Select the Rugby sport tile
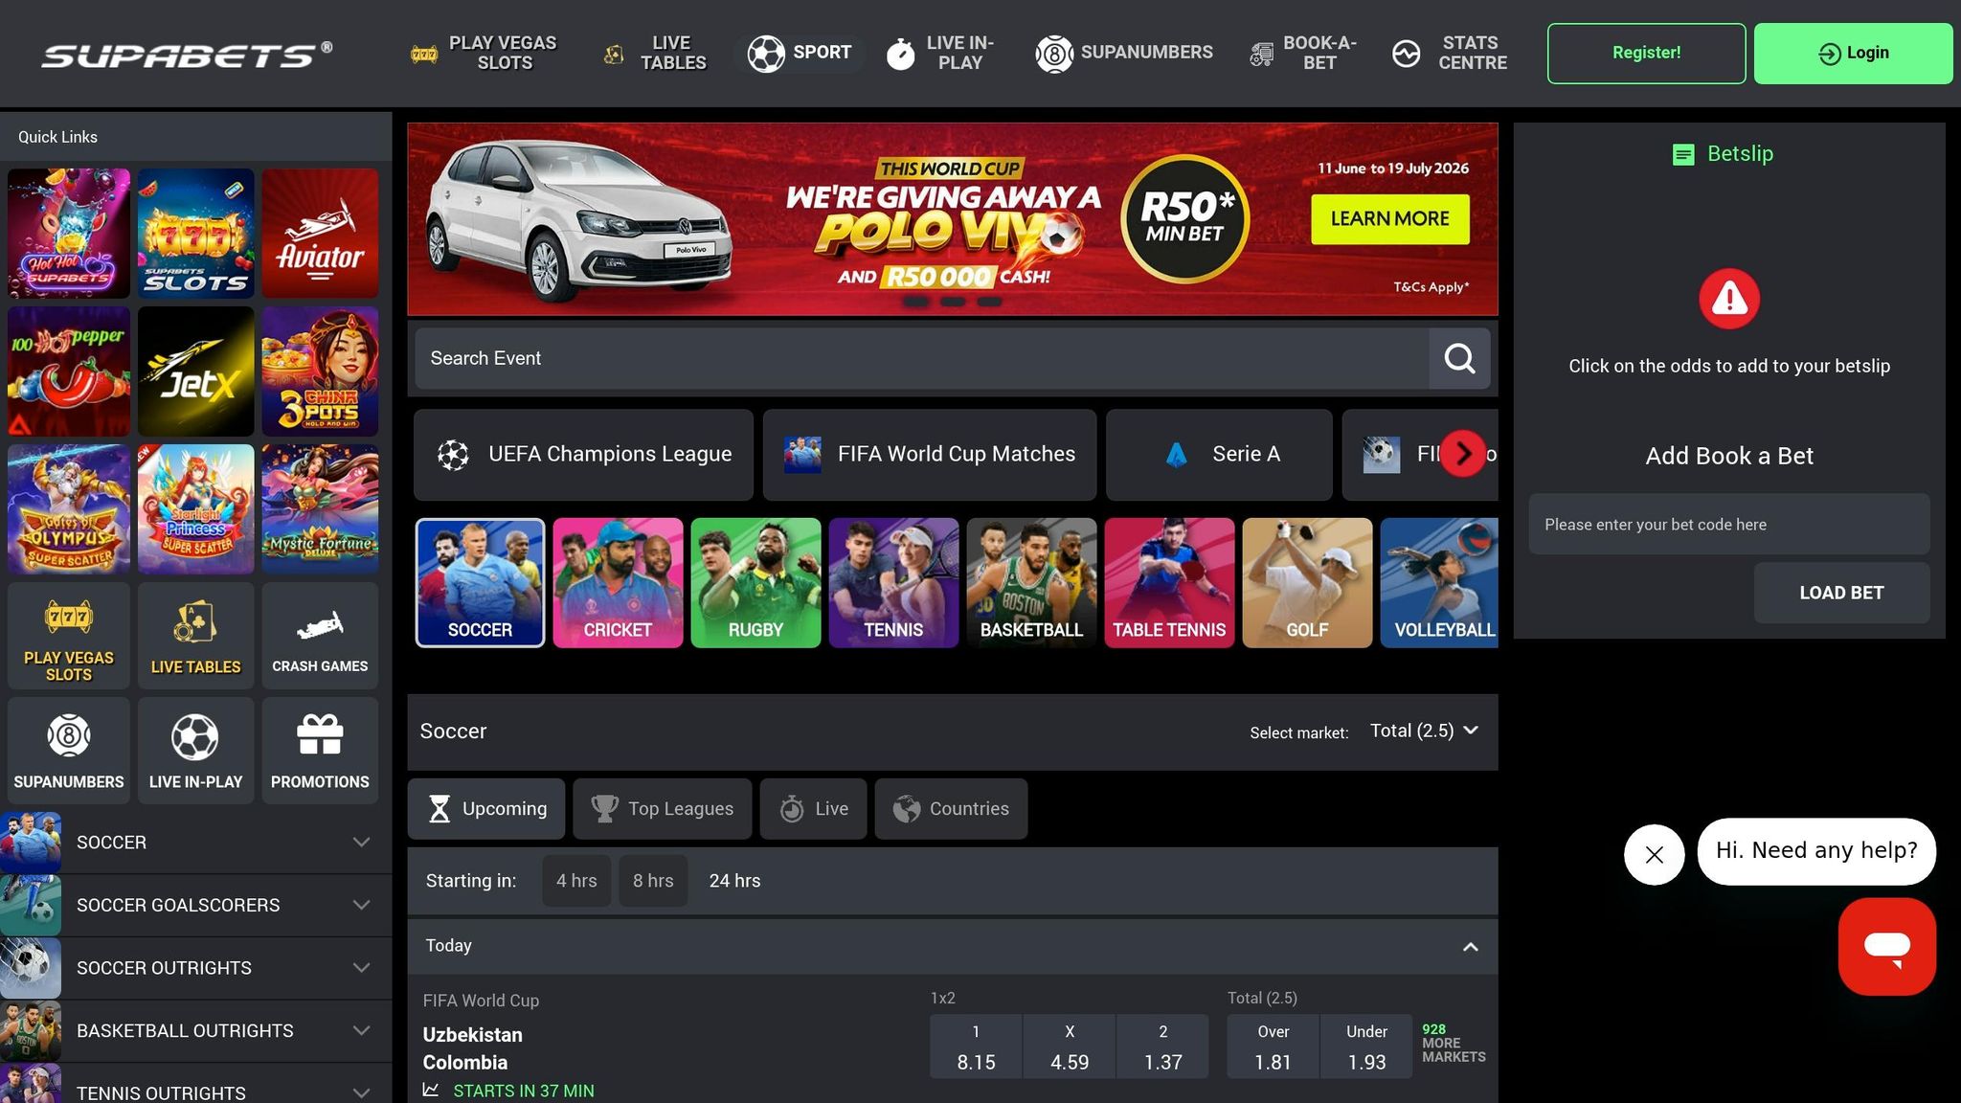 [755, 583]
